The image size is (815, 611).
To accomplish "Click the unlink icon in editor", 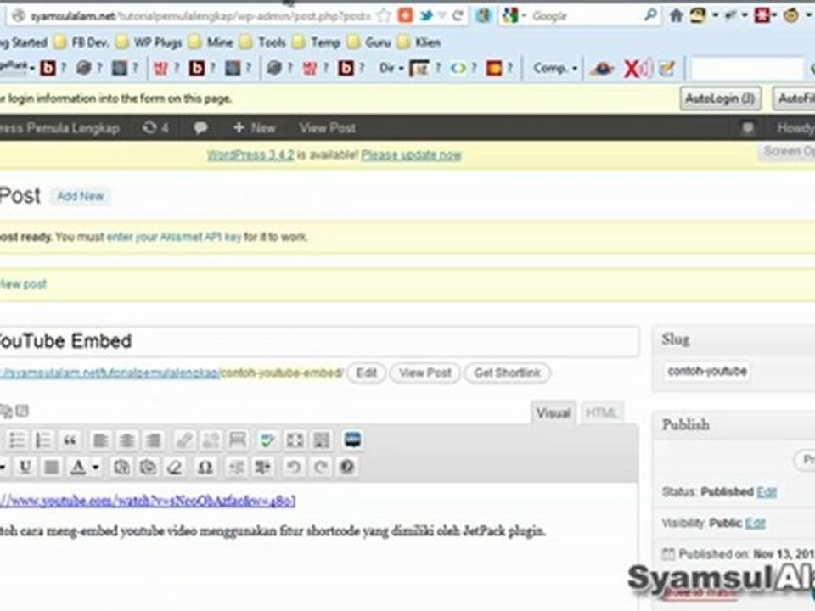I will tap(211, 440).
